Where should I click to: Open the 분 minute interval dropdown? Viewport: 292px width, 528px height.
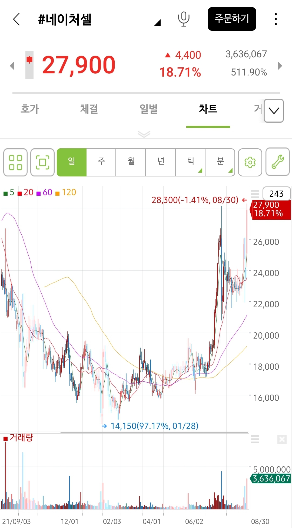(x=220, y=162)
